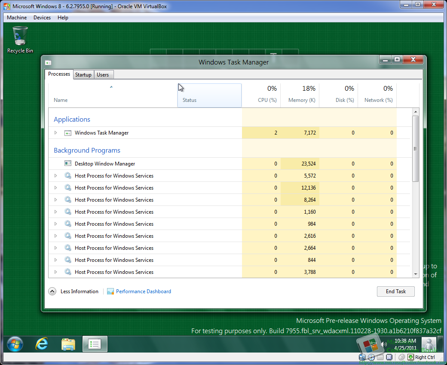Expand host process row using 5,572 K
447x365 pixels.
(55, 176)
